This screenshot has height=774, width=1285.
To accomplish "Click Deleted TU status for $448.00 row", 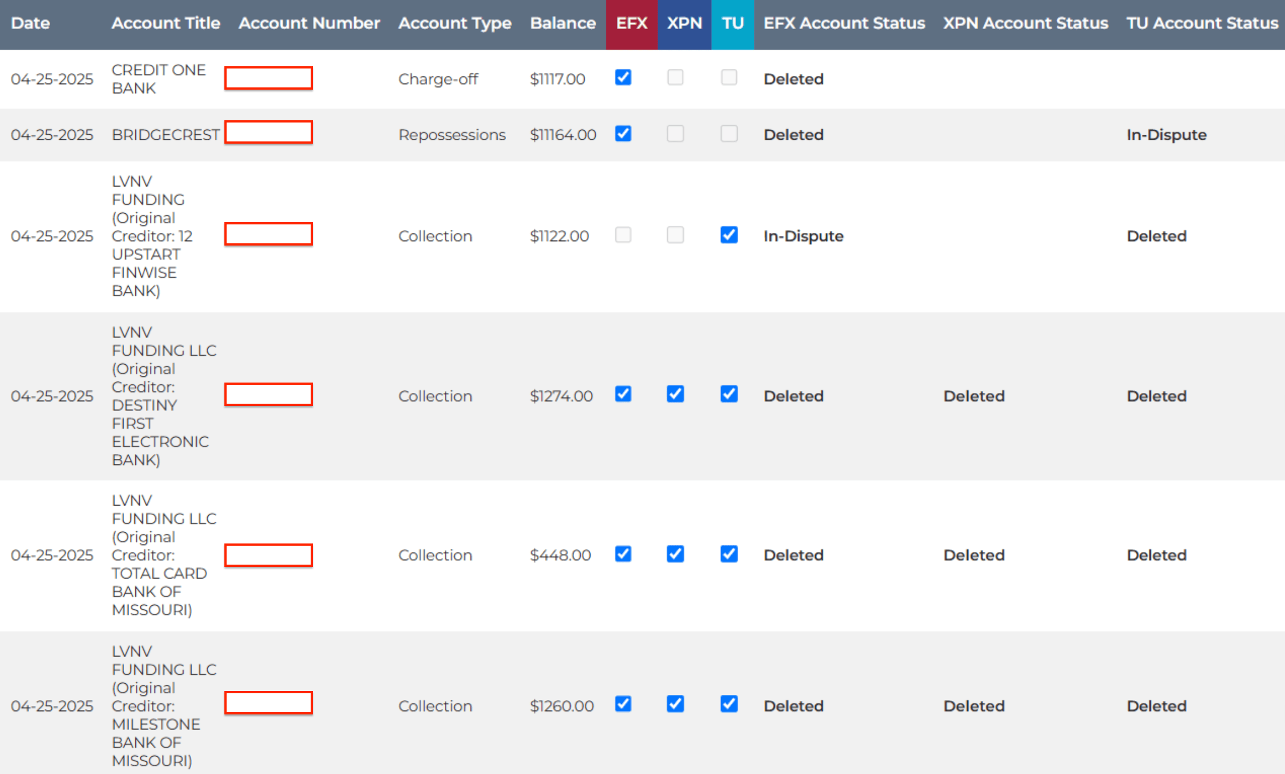I will point(1157,555).
